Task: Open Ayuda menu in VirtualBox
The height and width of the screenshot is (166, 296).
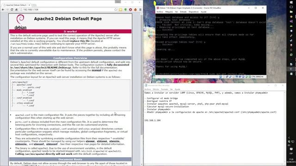Action: pyautogui.click(x=203, y=12)
